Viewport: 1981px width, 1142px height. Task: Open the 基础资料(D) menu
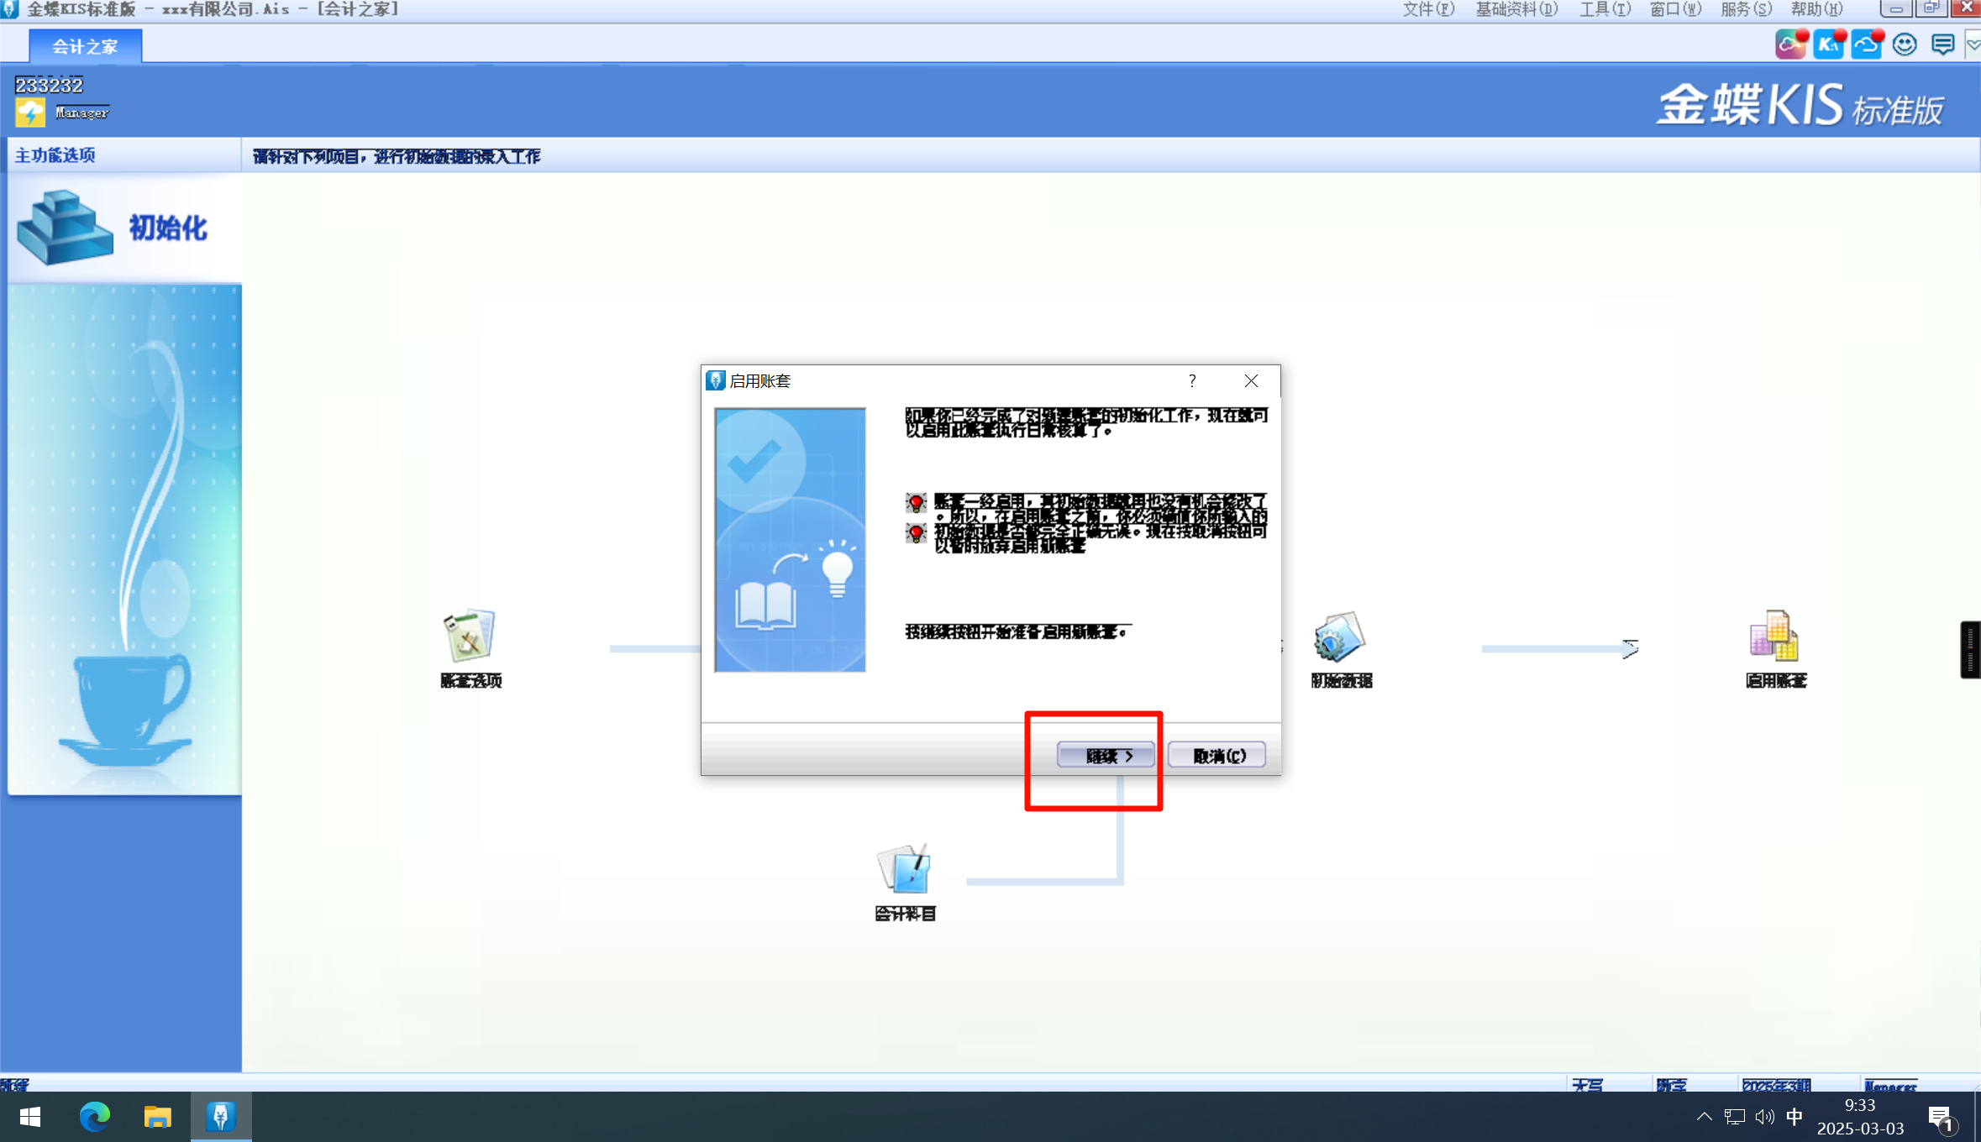coord(1516,9)
